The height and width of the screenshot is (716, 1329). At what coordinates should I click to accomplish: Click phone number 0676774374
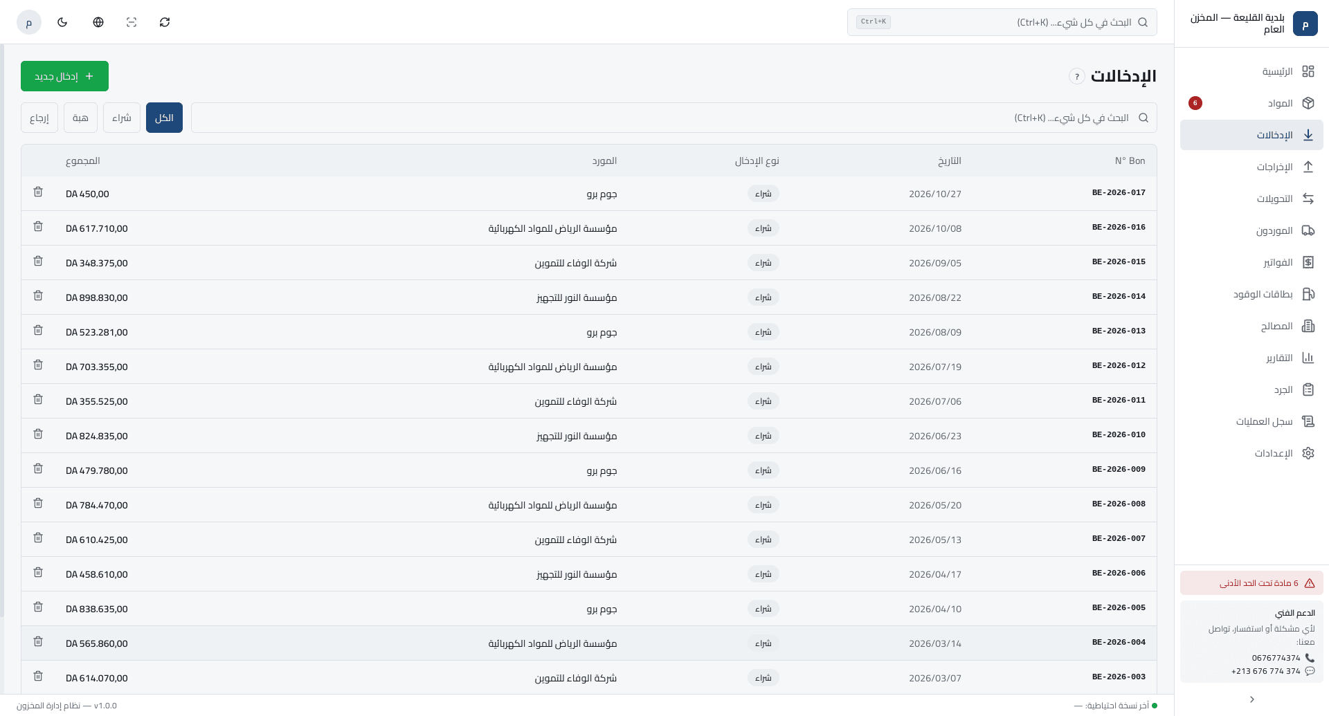coord(1276,658)
